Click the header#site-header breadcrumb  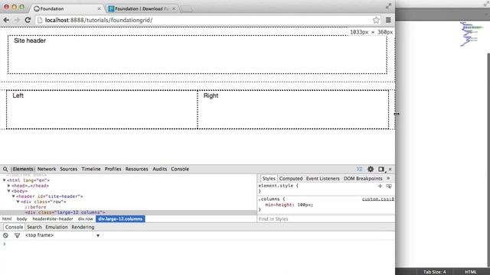pyautogui.click(x=53, y=219)
